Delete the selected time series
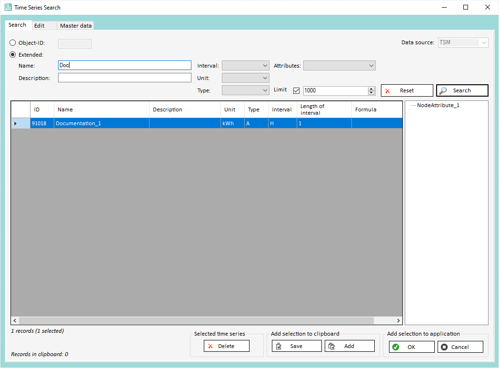This screenshot has height=368, width=499. (226, 346)
